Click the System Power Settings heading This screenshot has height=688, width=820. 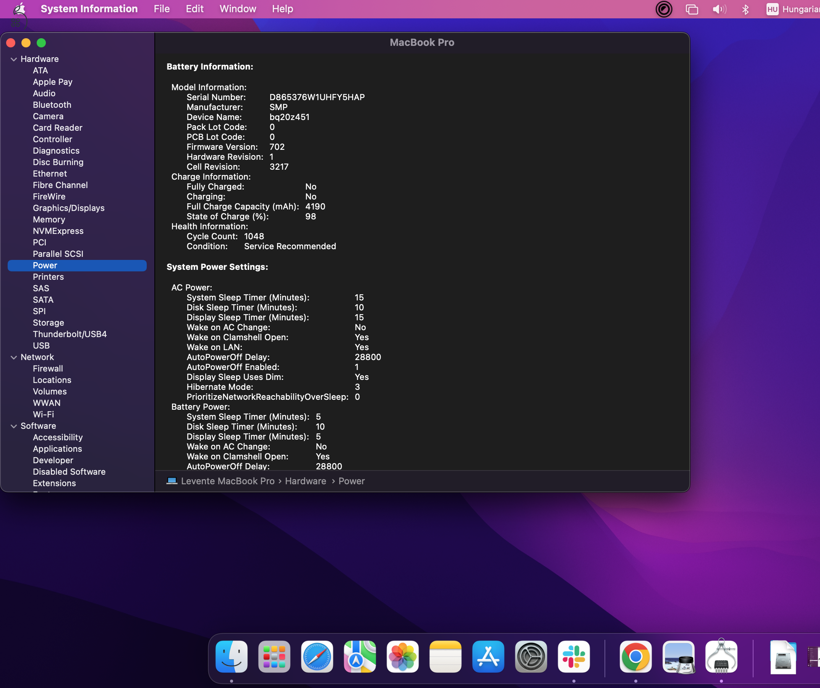pyautogui.click(x=217, y=267)
